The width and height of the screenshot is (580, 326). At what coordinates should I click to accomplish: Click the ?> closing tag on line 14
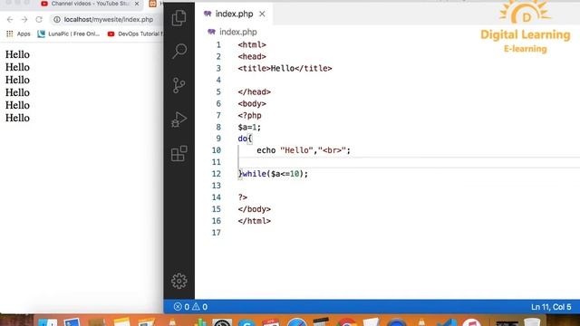click(243, 197)
